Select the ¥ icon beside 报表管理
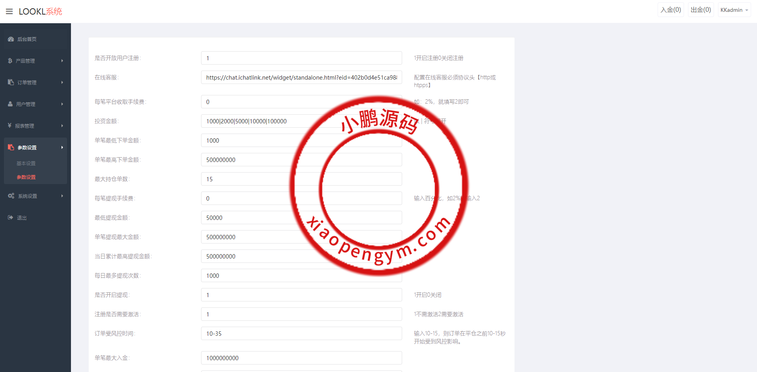This screenshot has width=757, height=372. 9,126
